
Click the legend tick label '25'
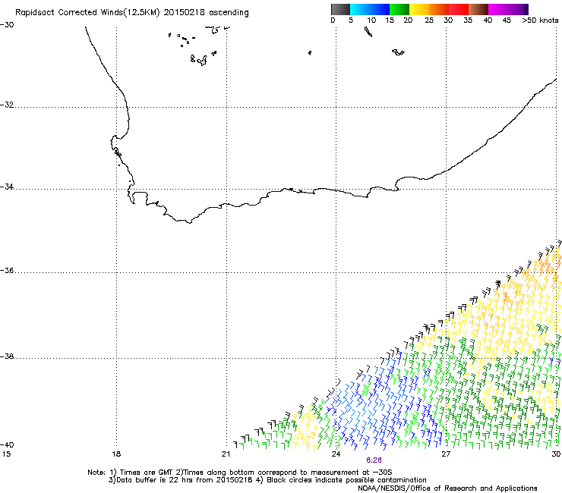[429, 20]
